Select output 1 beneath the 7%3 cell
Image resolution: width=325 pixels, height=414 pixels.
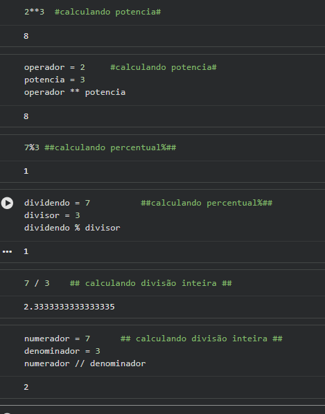tap(26, 171)
